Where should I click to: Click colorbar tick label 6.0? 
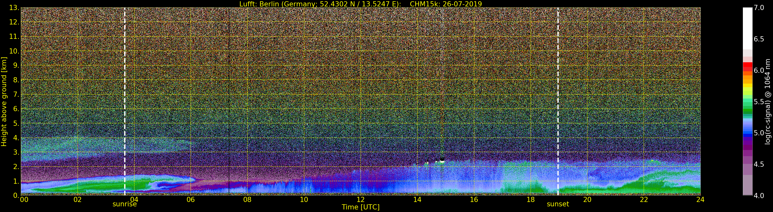[x=759, y=70]
